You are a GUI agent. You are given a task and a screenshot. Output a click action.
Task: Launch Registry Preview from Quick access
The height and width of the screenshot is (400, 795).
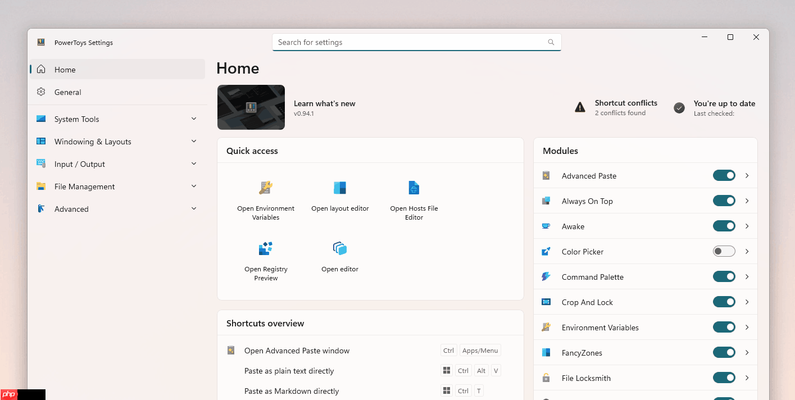[x=266, y=261]
